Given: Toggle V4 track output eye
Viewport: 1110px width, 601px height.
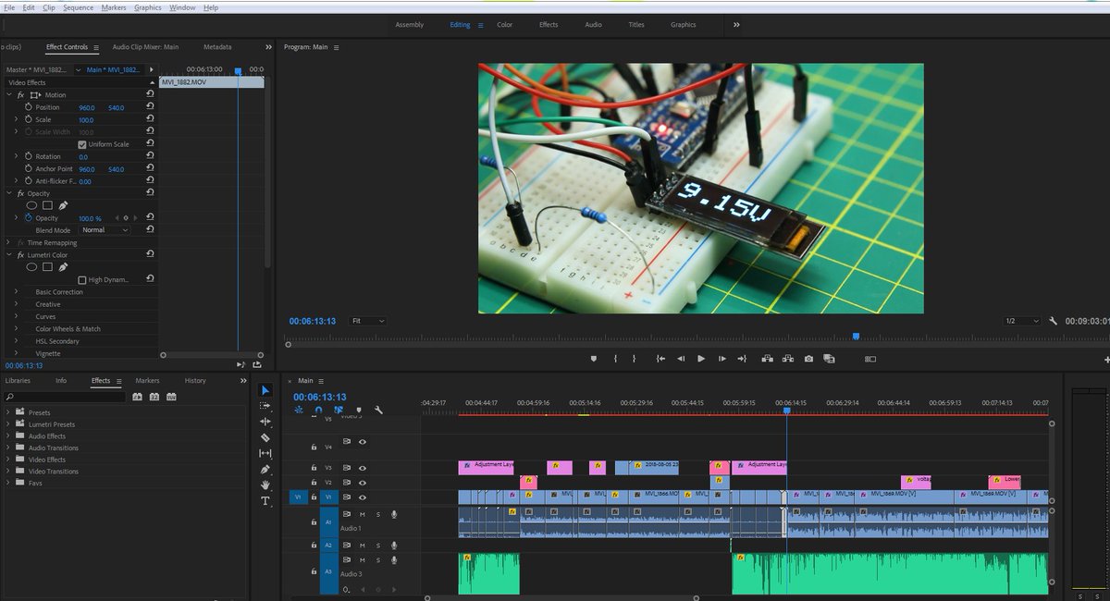Looking at the screenshot, I should point(363,442).
